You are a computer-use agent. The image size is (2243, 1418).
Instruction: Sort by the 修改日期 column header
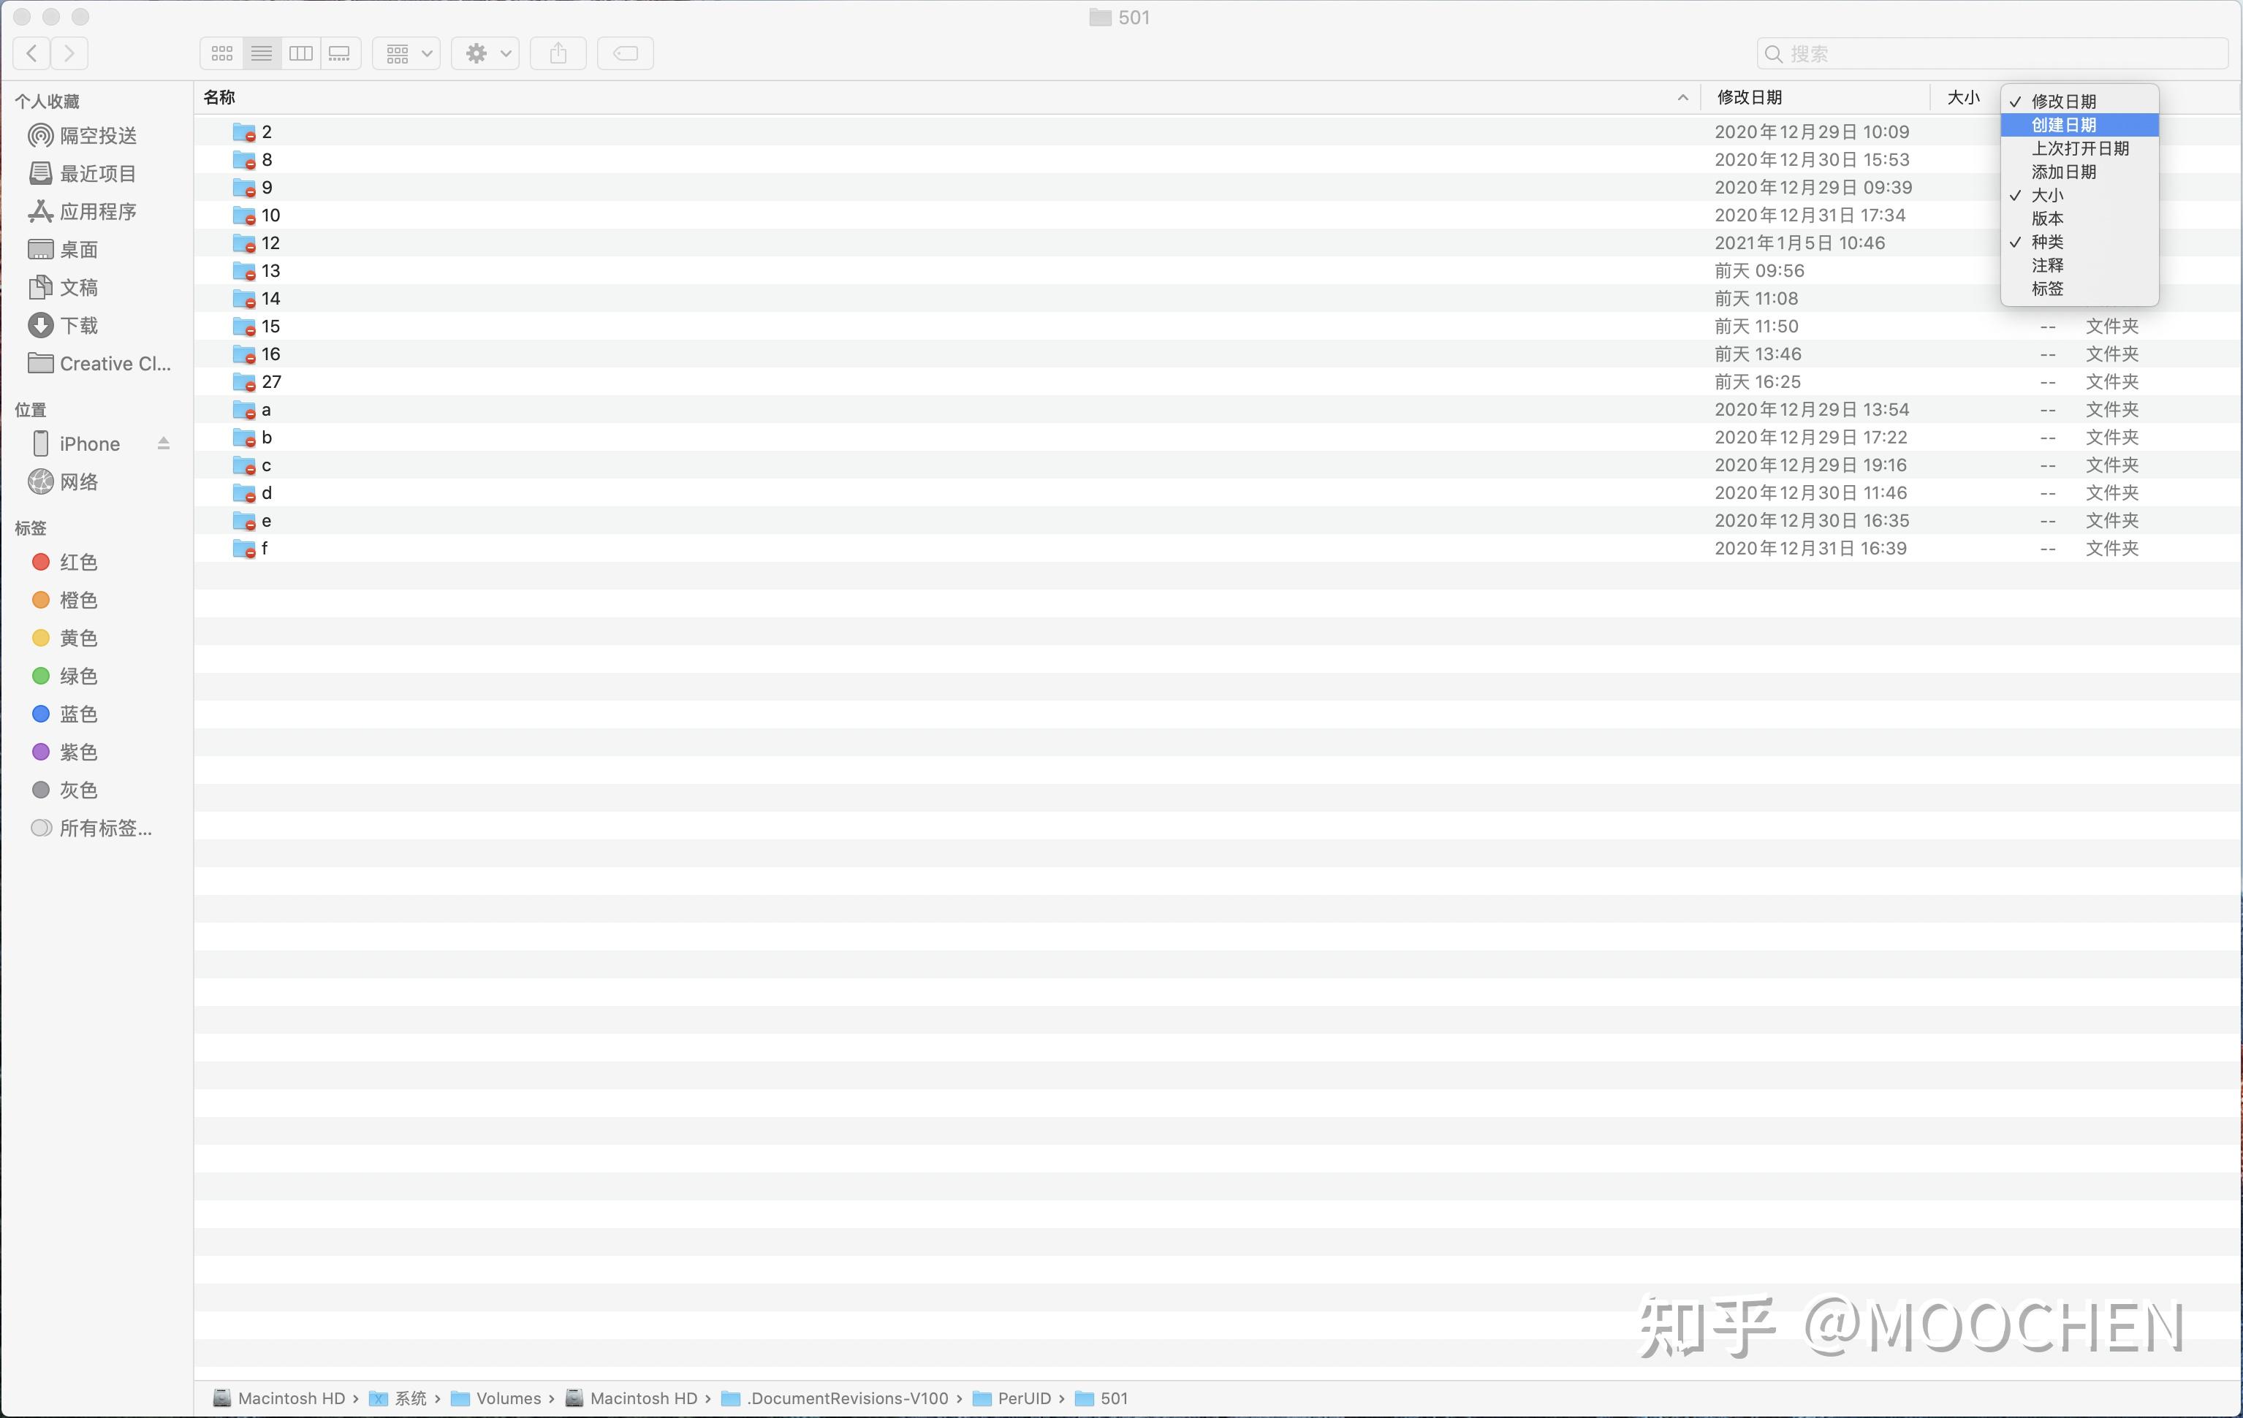coord(1750,98)
